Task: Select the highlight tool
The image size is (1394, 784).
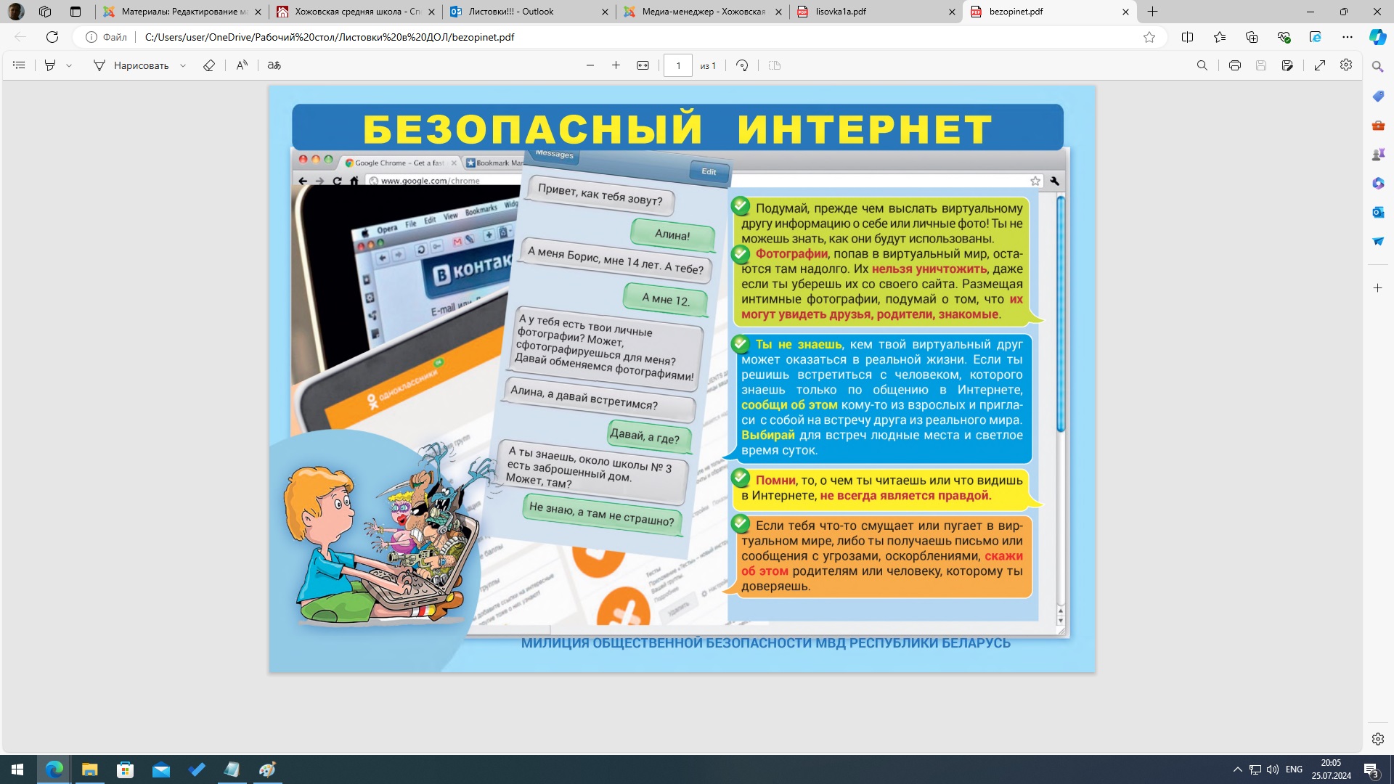Action: click(50, 65)
